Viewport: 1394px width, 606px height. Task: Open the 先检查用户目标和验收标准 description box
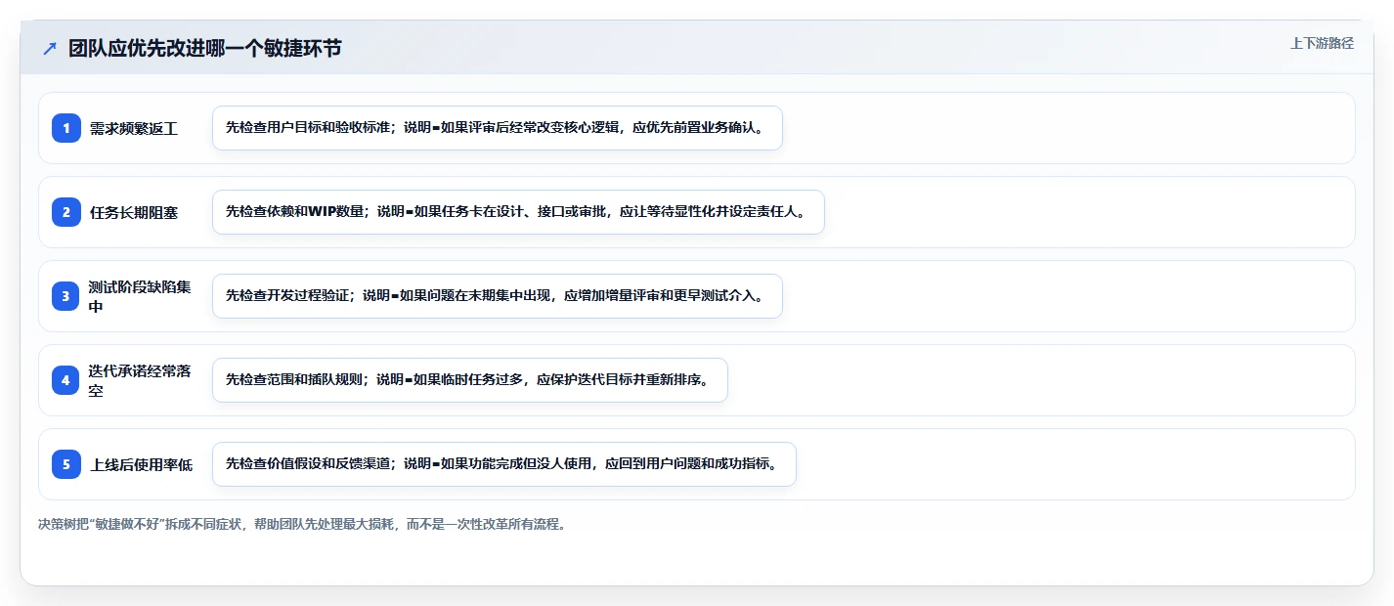[x=498, y=128]
